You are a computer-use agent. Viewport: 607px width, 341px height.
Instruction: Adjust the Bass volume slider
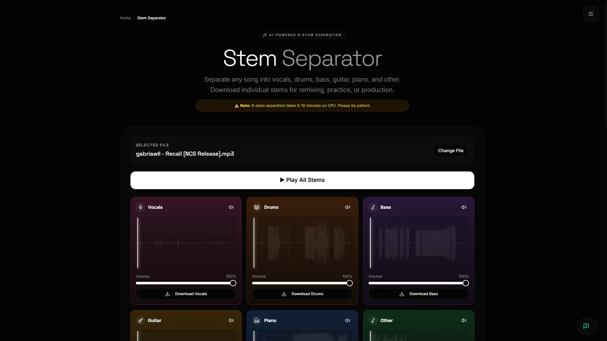[419, 283]
